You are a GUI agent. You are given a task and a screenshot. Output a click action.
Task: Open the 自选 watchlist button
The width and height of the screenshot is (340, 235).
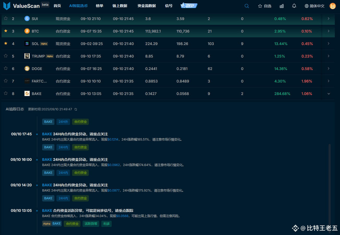click(x=265, y=6)
